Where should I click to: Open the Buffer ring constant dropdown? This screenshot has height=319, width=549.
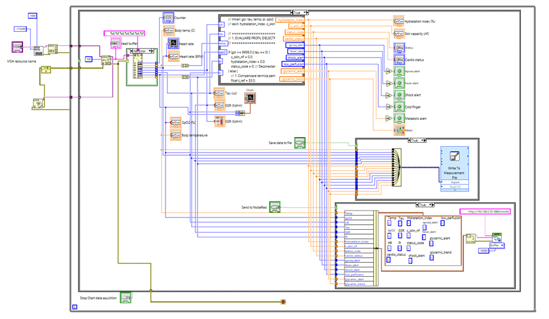click(497, 245)
